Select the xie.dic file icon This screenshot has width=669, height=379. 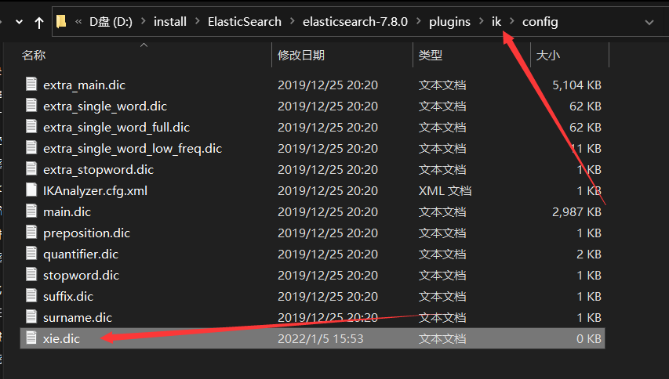coord(31,337)
